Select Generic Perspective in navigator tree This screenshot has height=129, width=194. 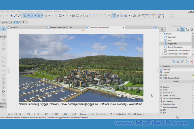tap(175, 47)
